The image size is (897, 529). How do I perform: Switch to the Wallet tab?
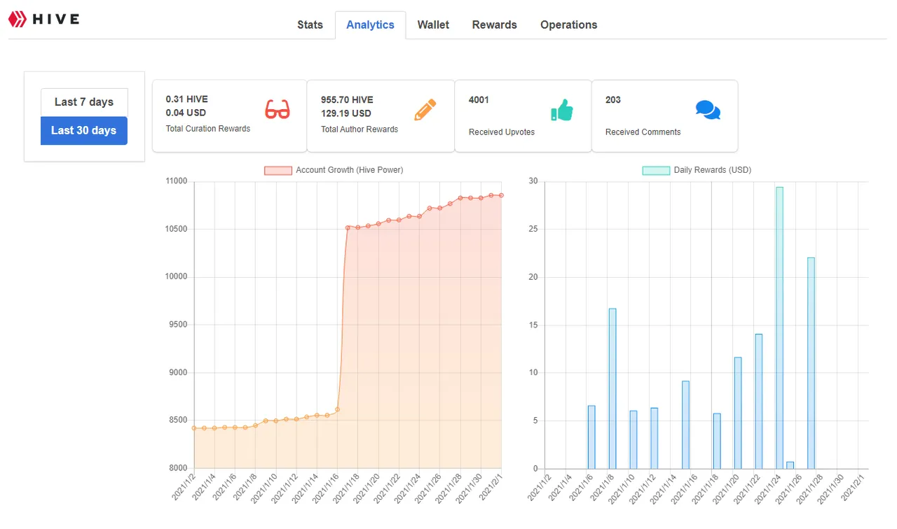point(433,24)
